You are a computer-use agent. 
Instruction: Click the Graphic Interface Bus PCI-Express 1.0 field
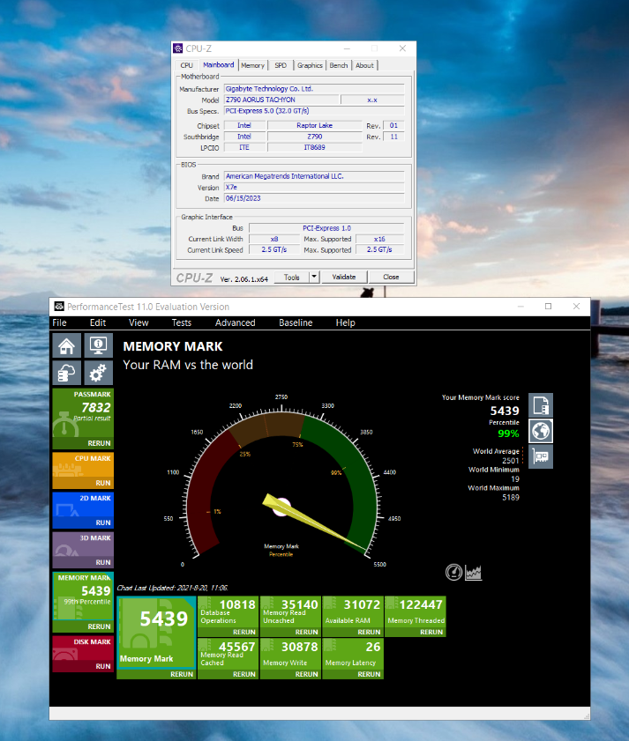point(326,228)
